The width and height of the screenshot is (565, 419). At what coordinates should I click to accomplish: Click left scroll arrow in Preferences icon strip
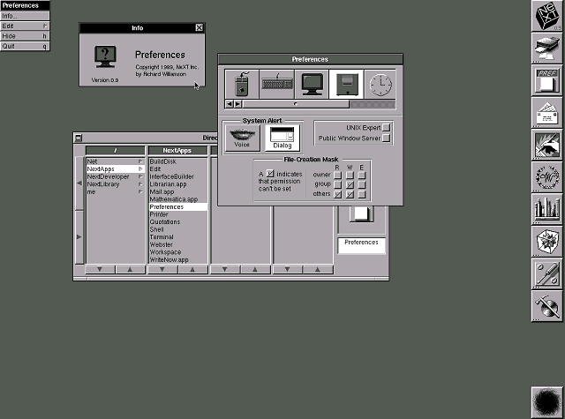coord(230,104)
